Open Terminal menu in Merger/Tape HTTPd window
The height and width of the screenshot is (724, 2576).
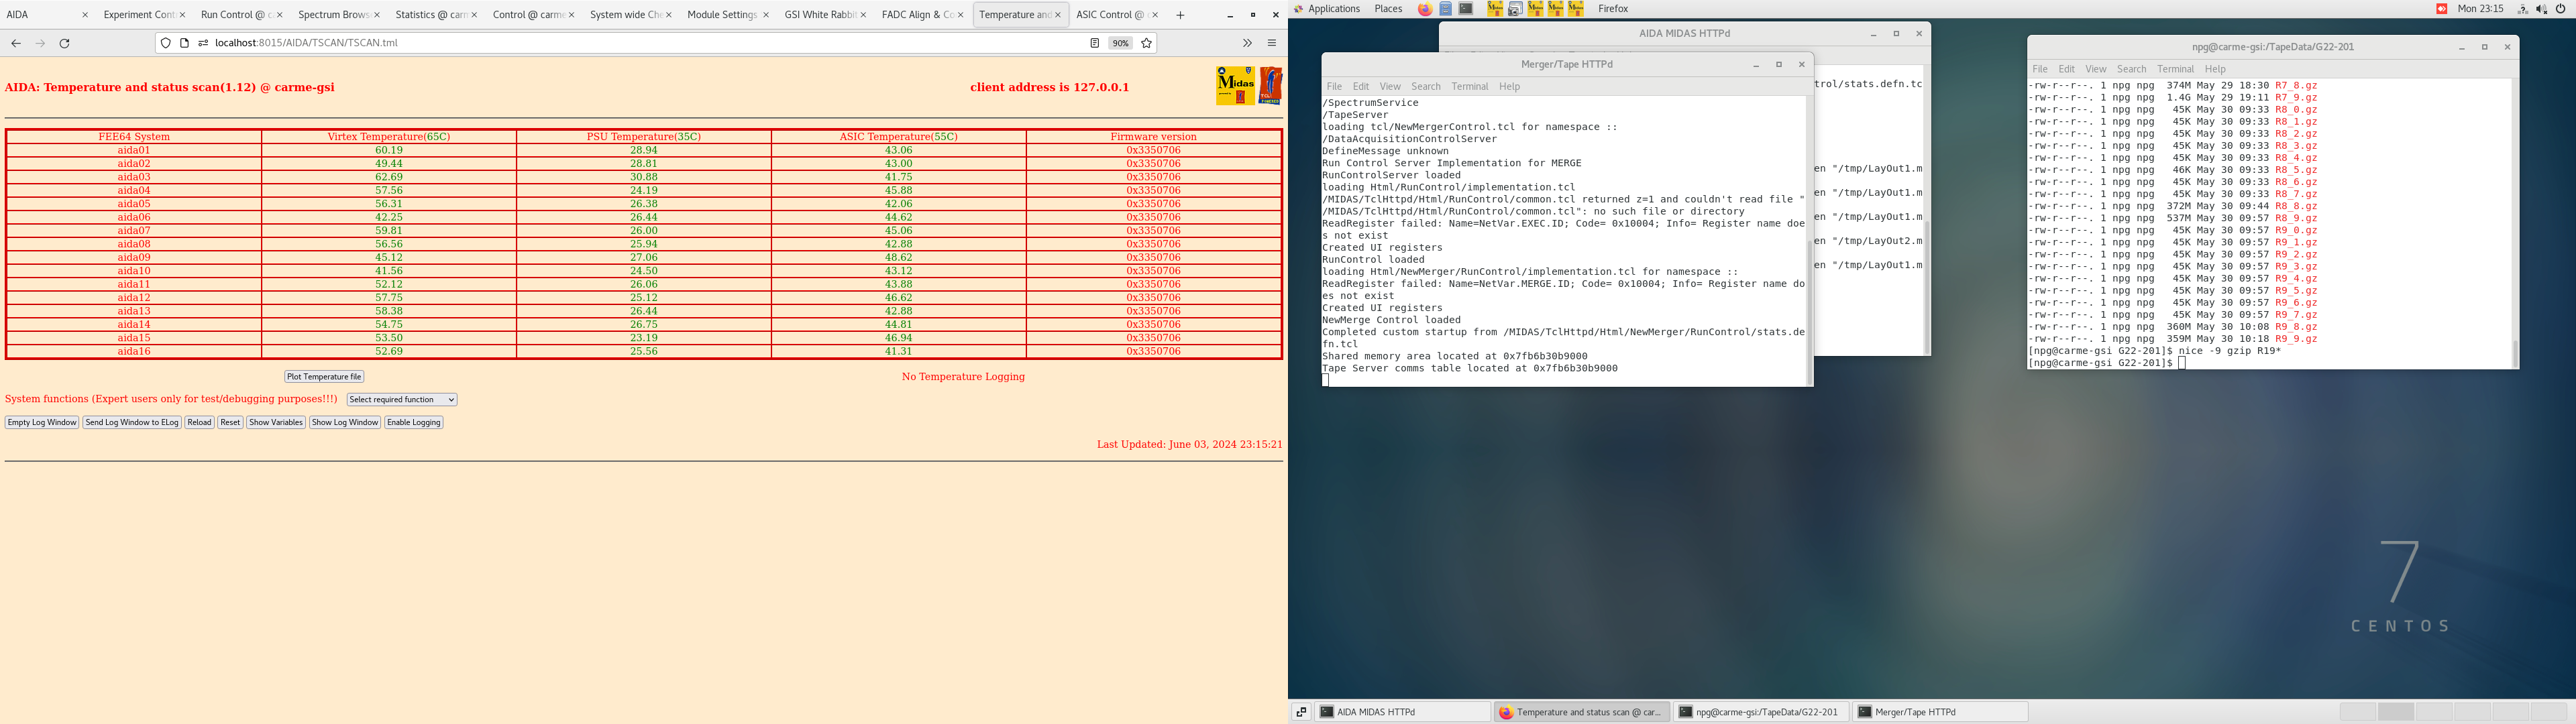coord(1469,87)
